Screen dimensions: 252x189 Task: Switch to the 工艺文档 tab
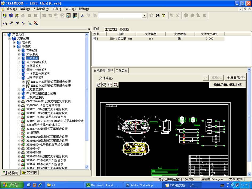click(111, 29)
